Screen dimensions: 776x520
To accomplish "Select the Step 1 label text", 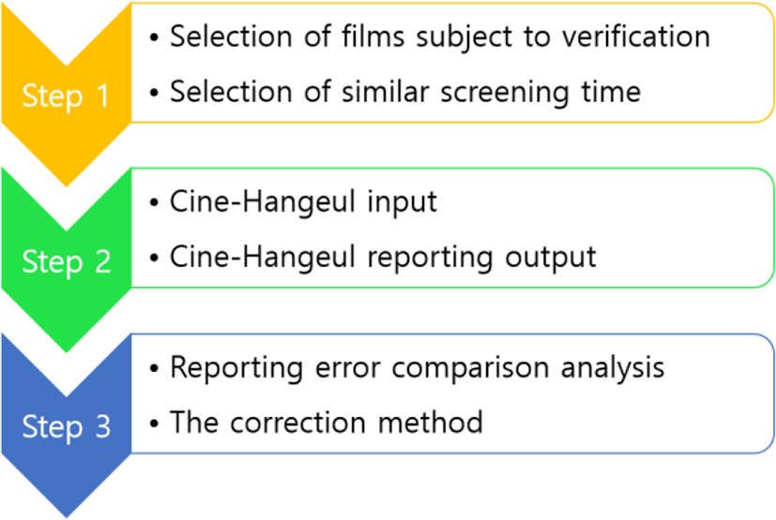I will click(x=66, y=96).
